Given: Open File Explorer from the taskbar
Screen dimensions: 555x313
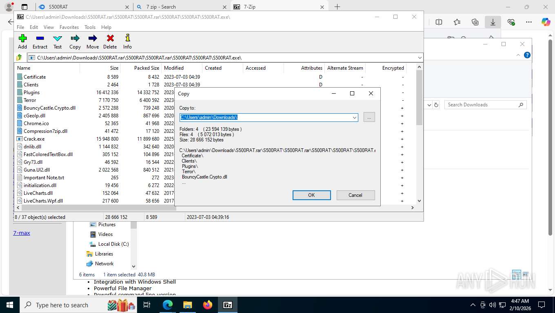Looking at the screenshot, I should coord(188,305).
